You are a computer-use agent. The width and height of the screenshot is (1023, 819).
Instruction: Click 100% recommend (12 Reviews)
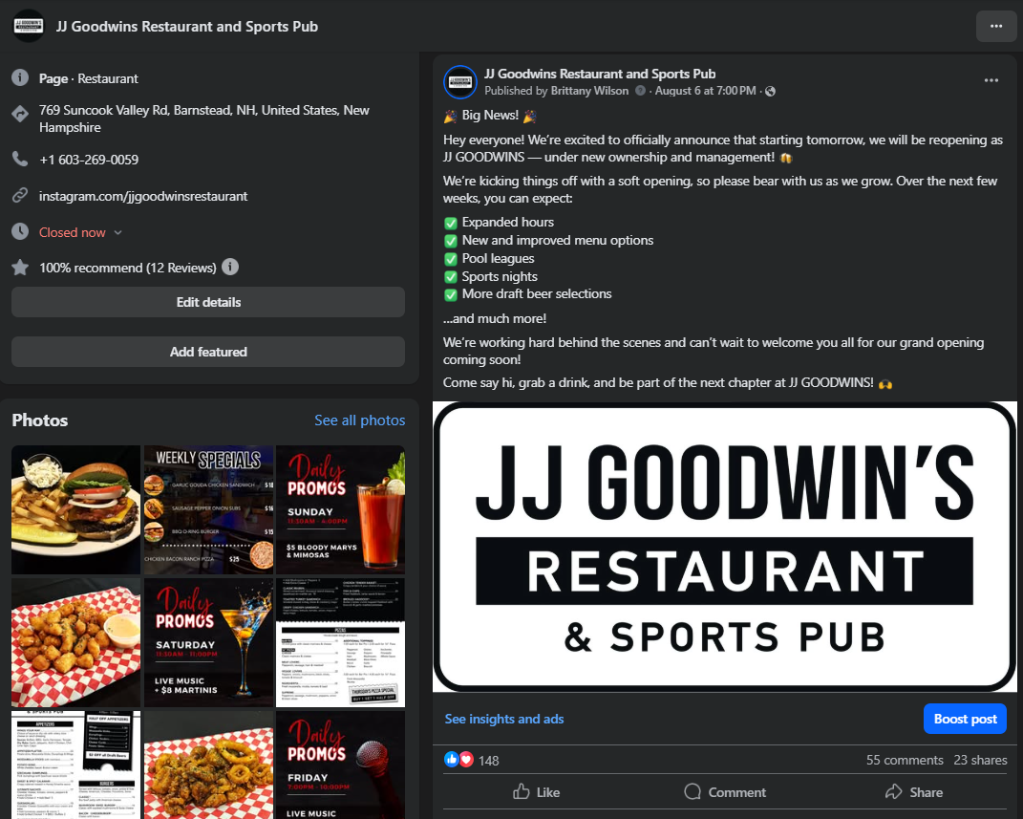point(127,268)
